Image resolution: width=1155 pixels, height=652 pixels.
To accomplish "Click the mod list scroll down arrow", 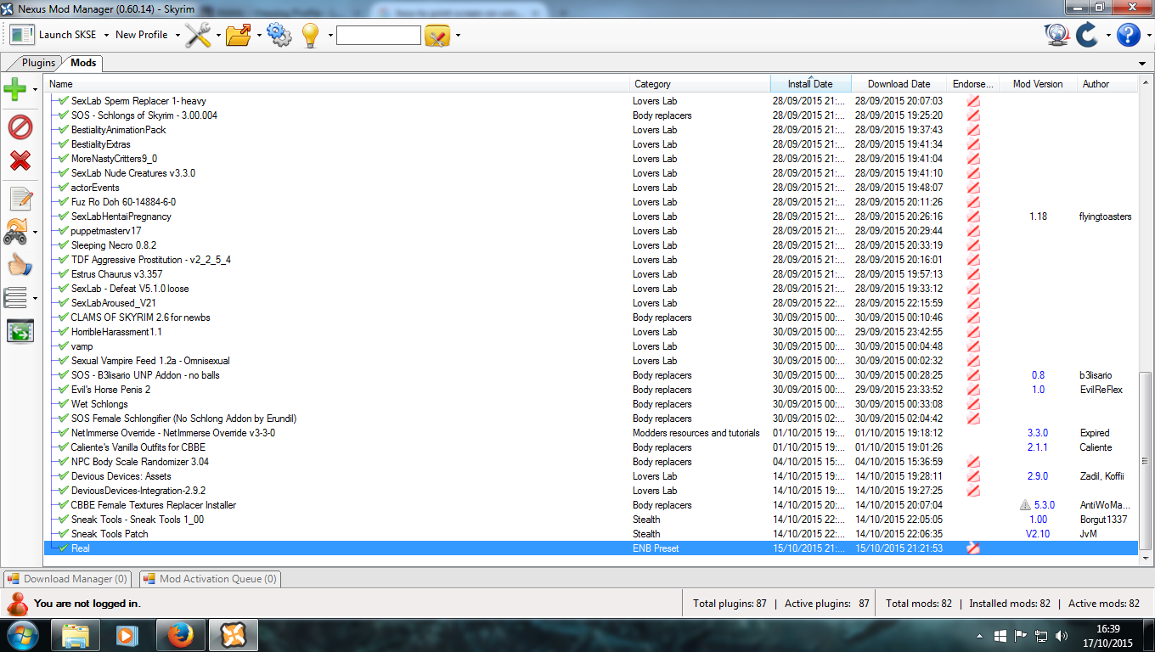I will [x=1145, y=558].
